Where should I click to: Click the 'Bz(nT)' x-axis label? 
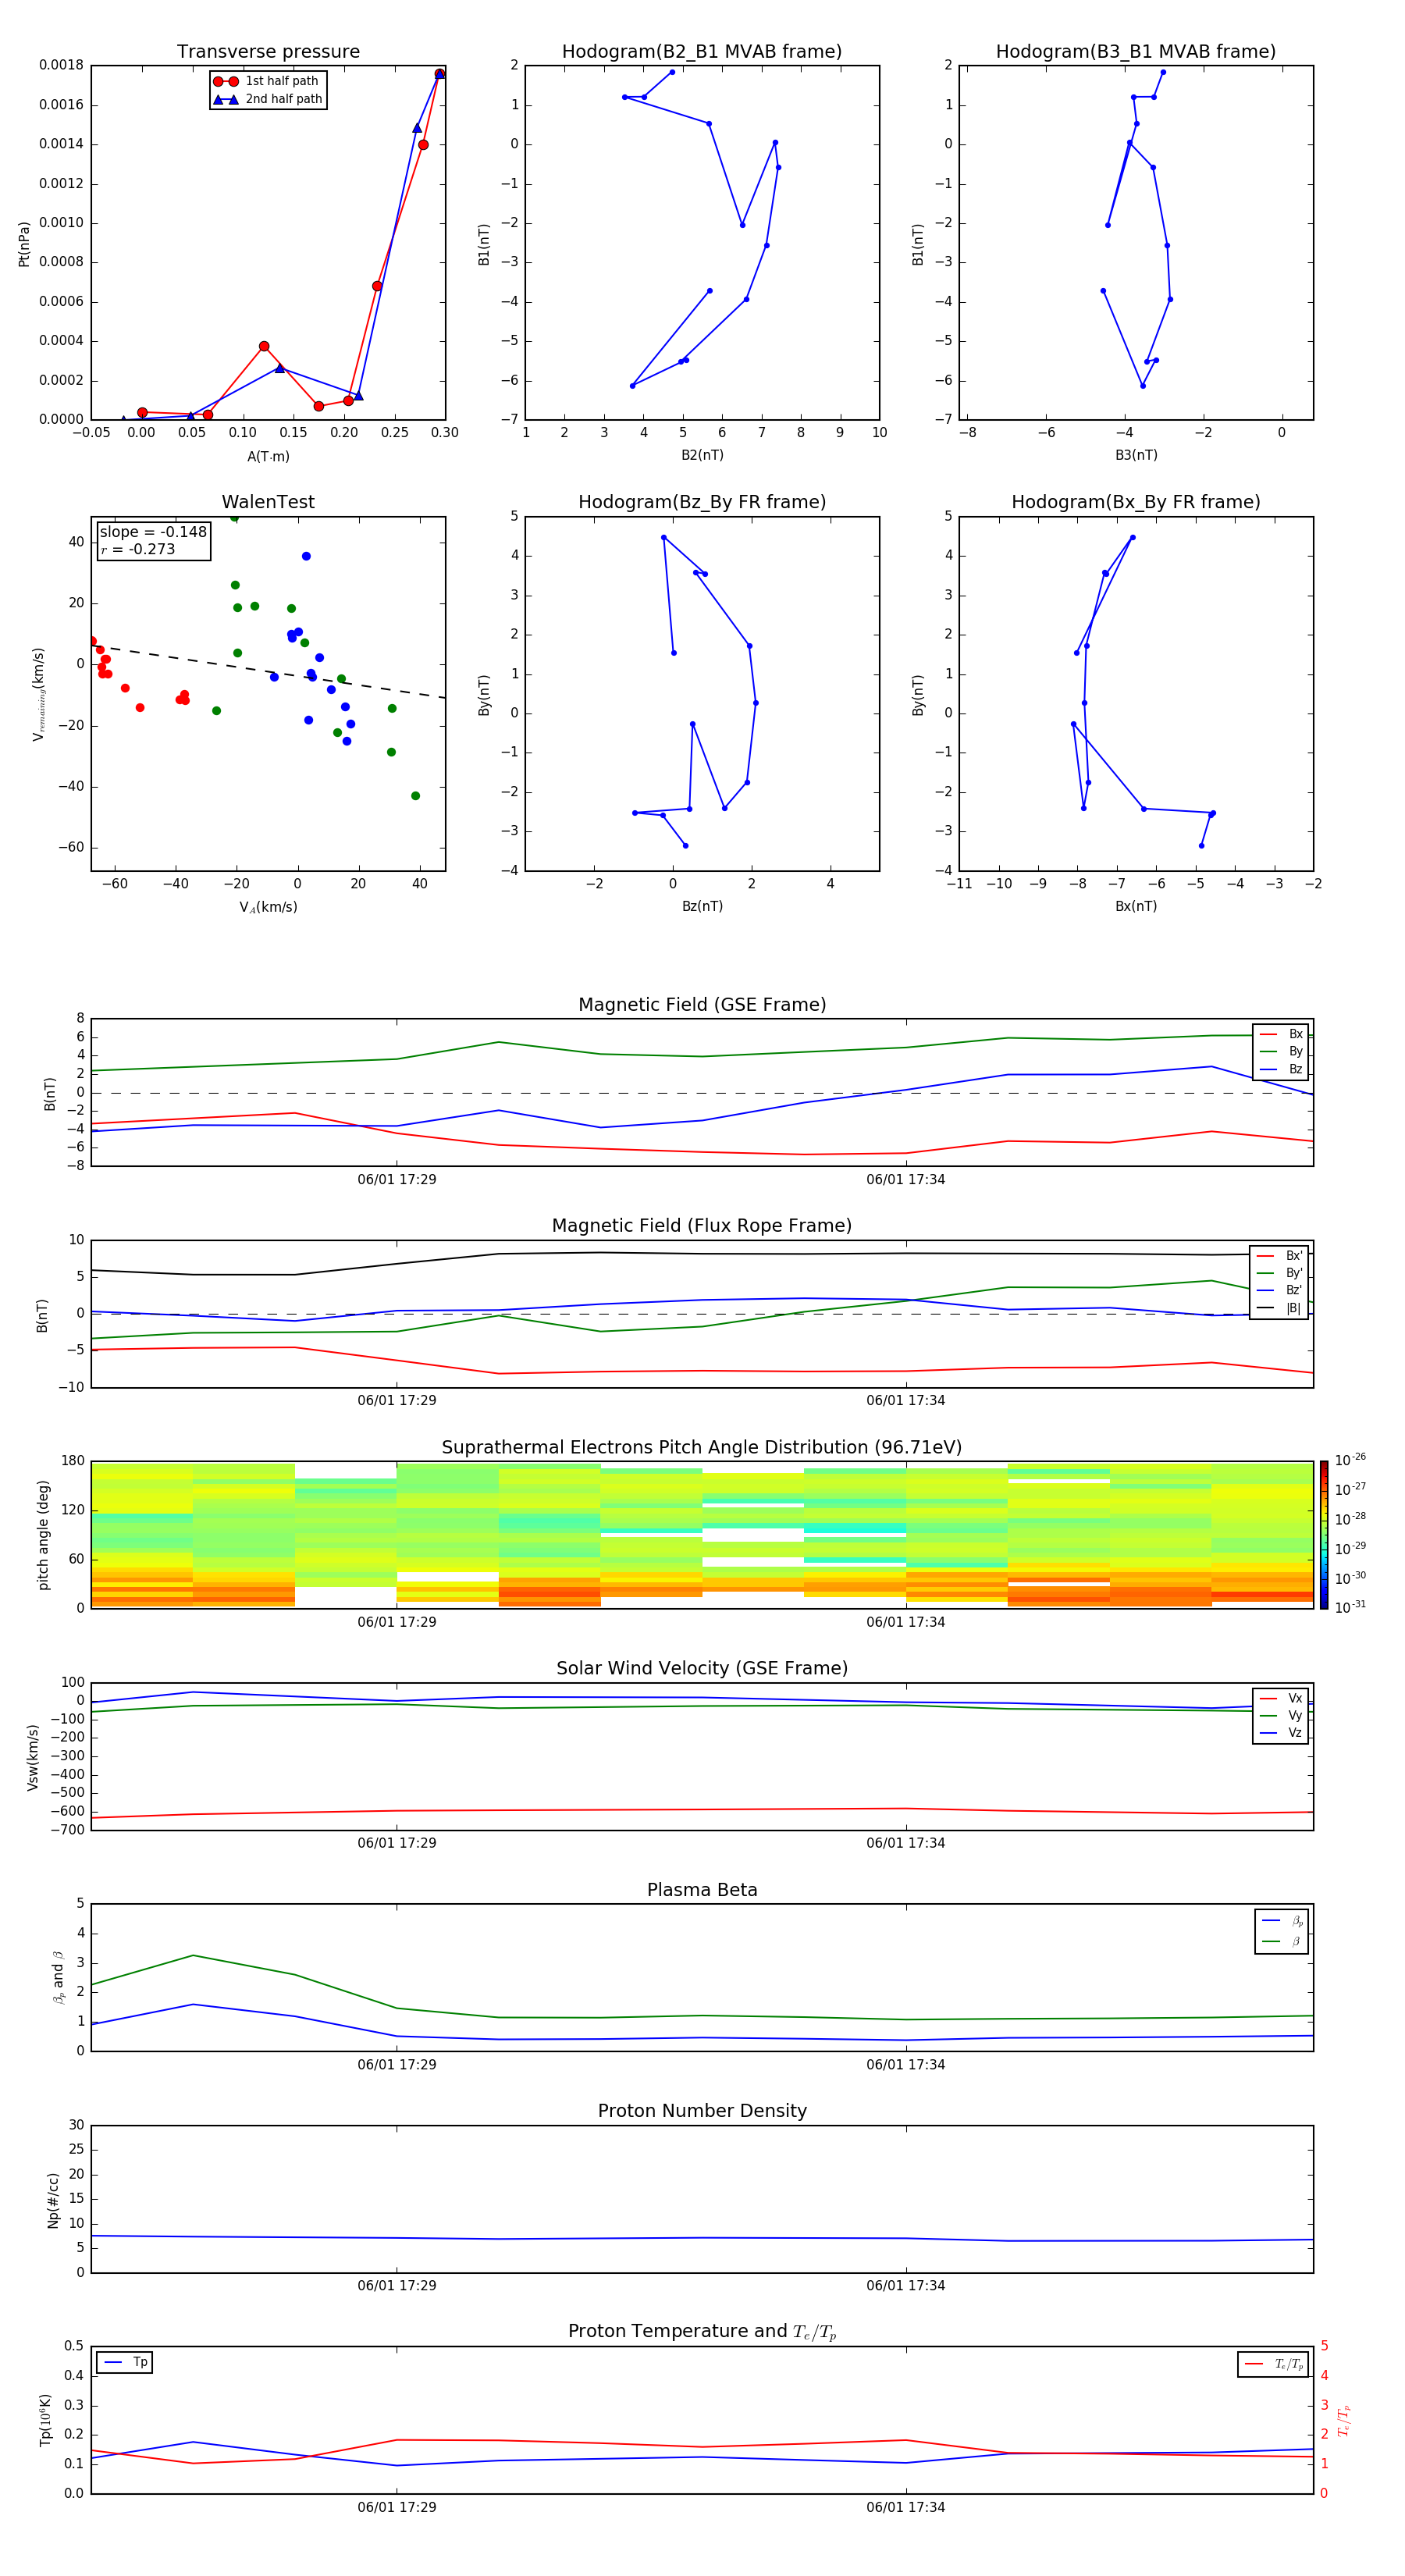702,906
